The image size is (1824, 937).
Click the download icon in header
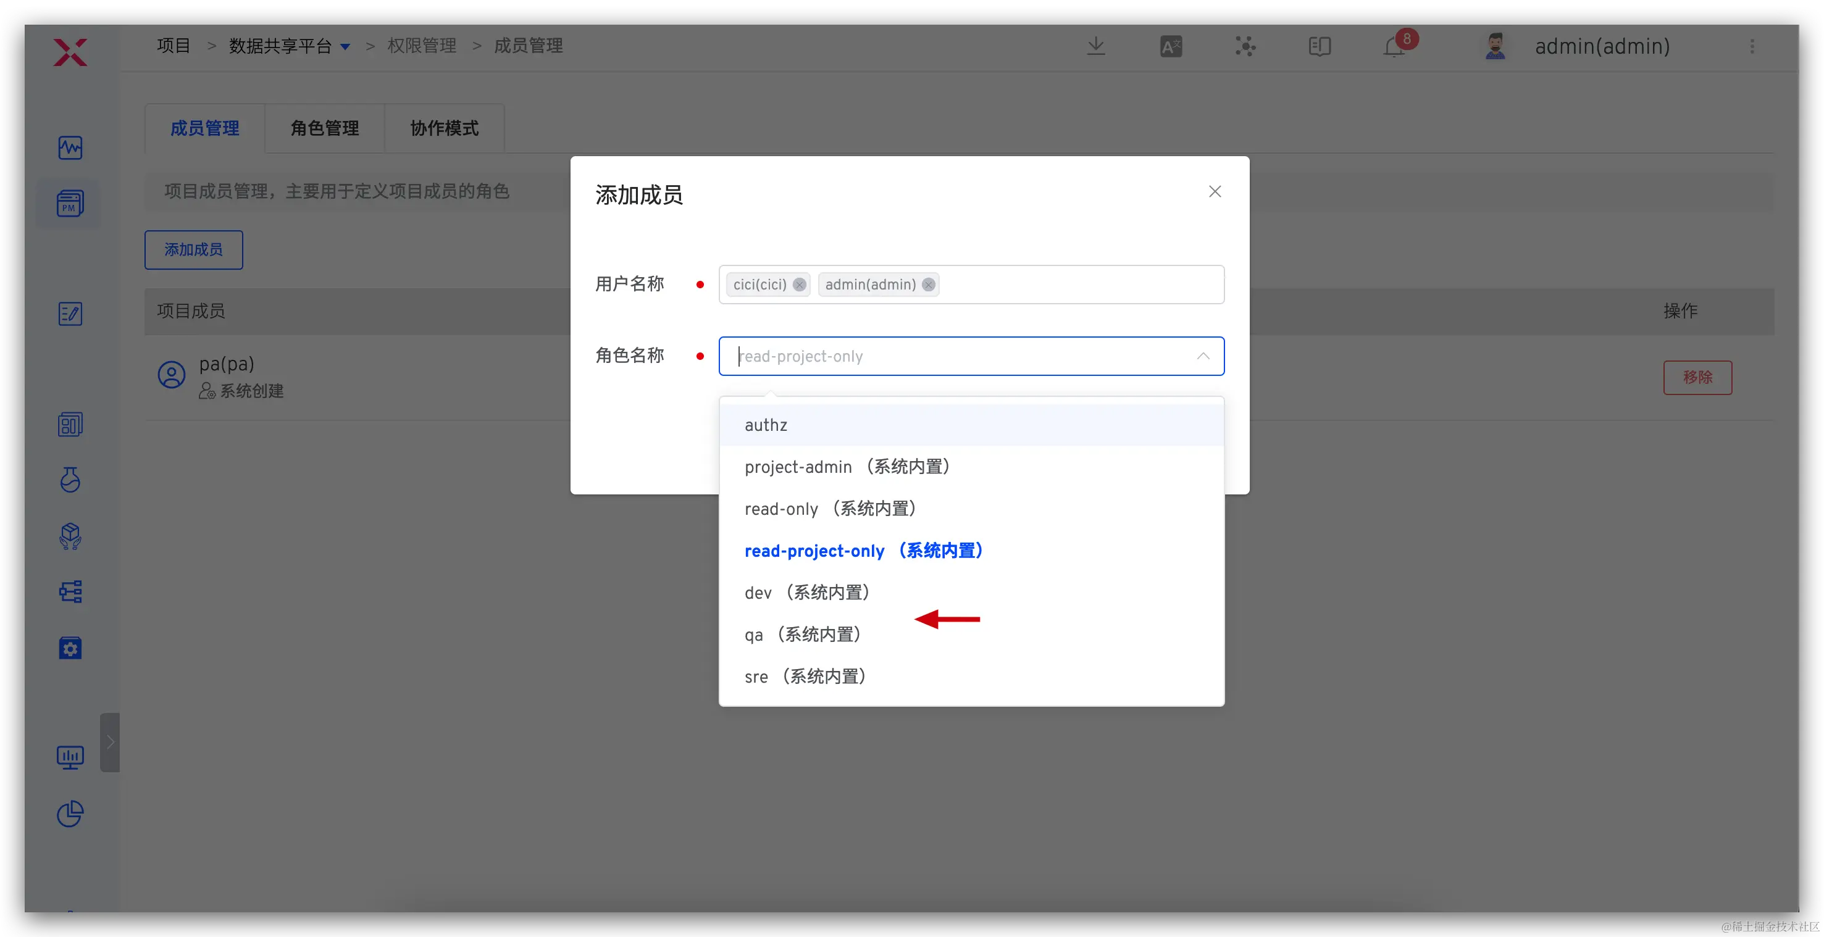pyautogui.click(x=1095, y=46)
